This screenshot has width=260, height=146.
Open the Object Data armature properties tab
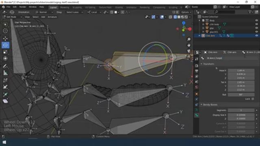tap(197, 110)
